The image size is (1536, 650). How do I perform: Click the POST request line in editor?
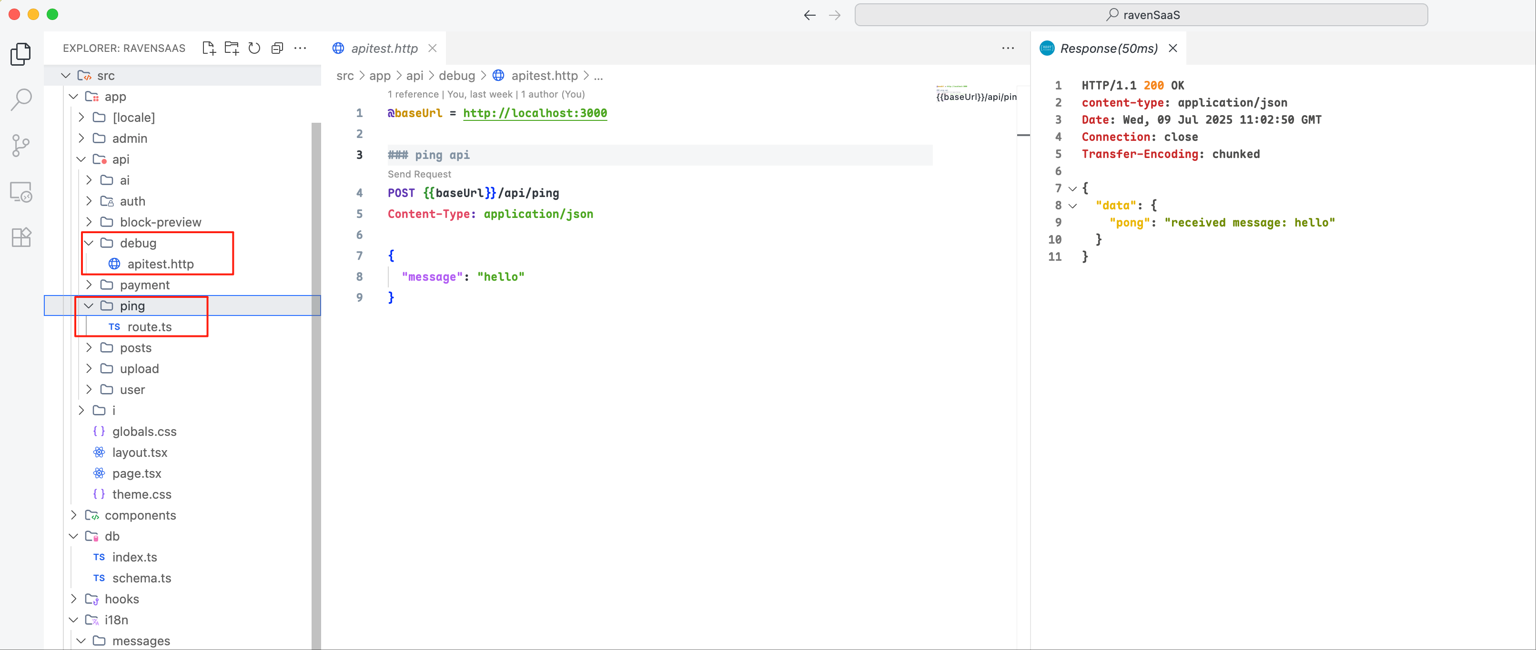[x=474, y=193]
